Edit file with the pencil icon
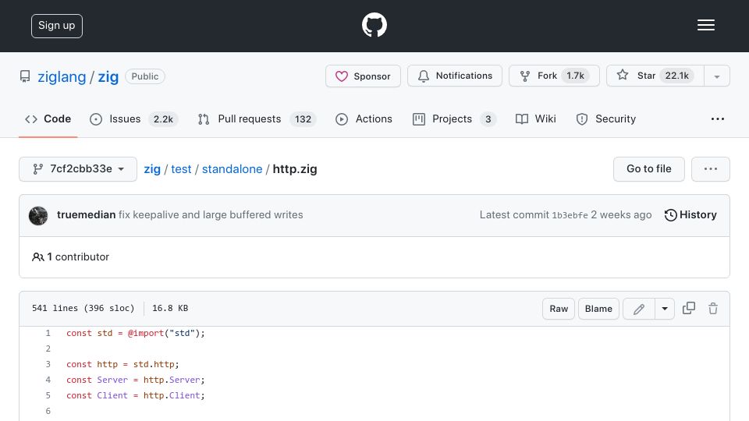The image size is (749, 421). click(x=639, y=309)
